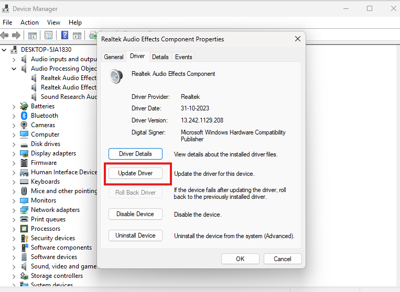Minimize the Device Manager window
Screen dimensions: 400x292
346,8
